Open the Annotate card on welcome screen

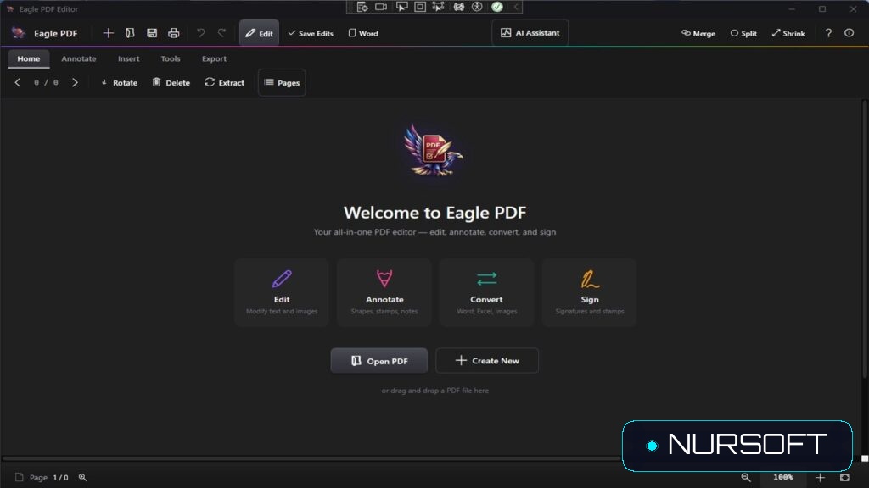(x=384, y=292)
